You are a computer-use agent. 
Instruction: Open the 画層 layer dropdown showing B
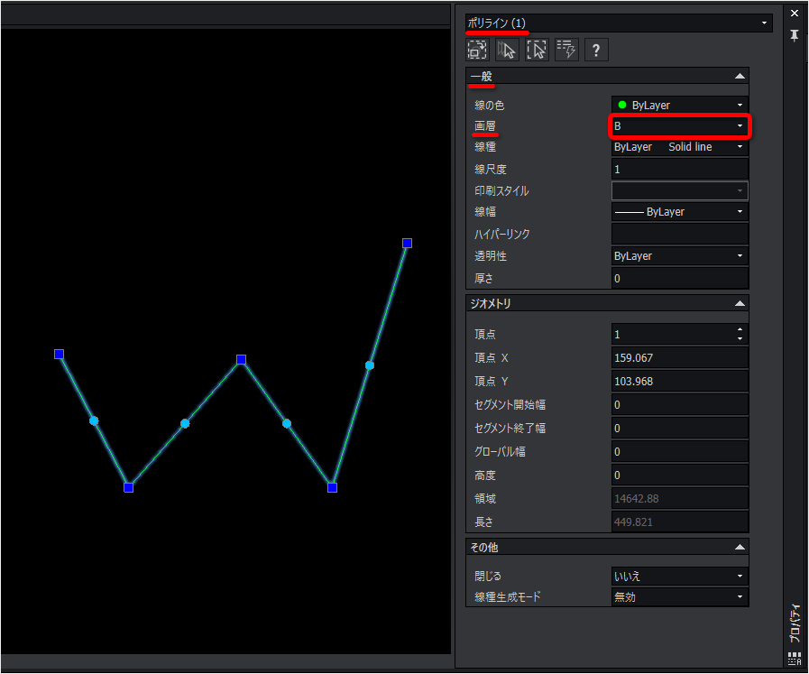pyautogui.click(x=679, y=126)
